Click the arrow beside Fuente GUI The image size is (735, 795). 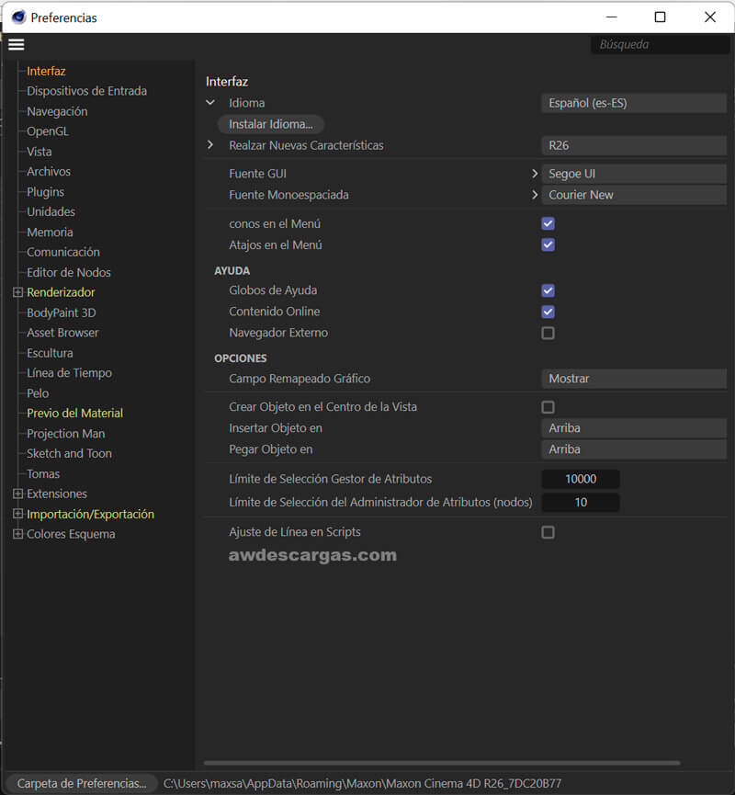[535, 174]
